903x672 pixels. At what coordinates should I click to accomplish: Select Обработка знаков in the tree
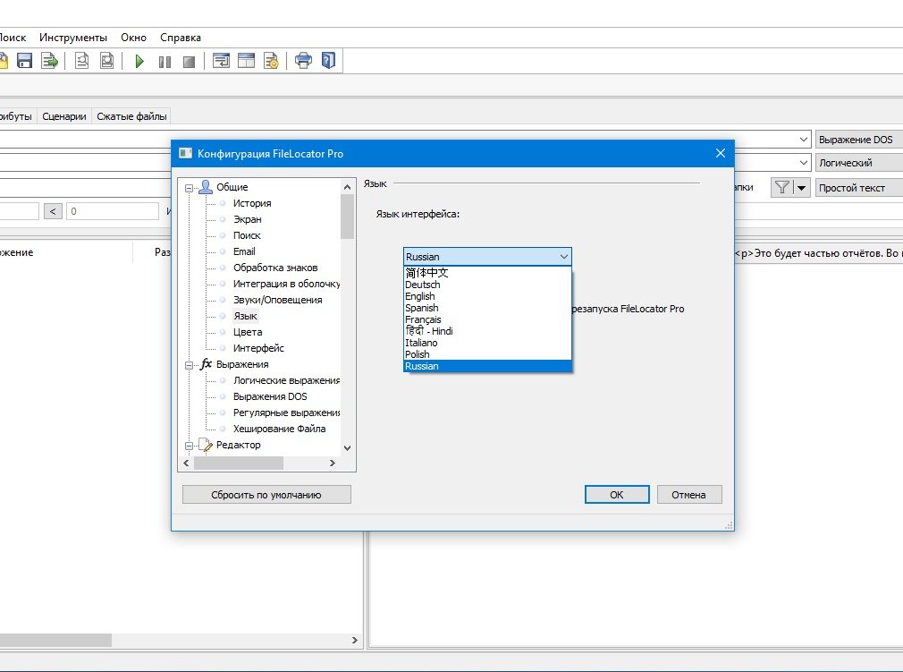point(275,268)
